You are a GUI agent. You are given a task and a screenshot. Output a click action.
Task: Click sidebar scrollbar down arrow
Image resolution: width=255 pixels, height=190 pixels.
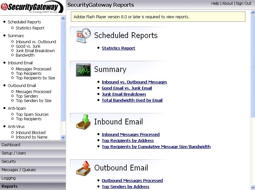click(x=63, y=137)
